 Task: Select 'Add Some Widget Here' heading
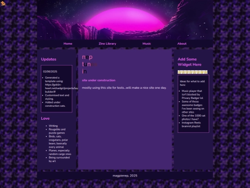189,62
